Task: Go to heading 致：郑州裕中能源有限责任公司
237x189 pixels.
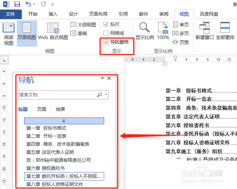Action: 58,160
